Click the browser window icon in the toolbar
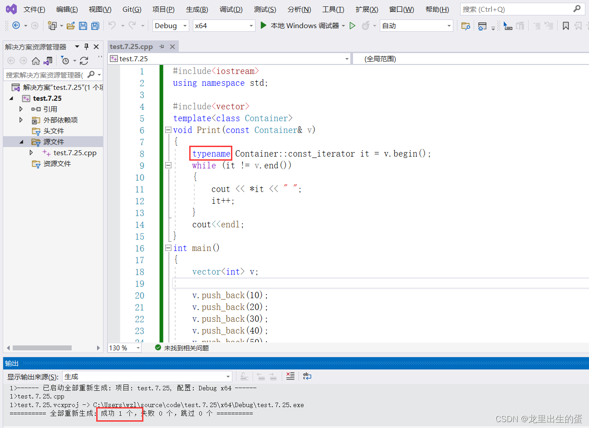The image size is (589, 428). (x=482, y=26)
